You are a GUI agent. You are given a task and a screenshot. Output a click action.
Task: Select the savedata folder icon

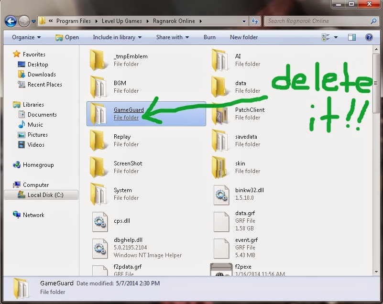point(219,140)
